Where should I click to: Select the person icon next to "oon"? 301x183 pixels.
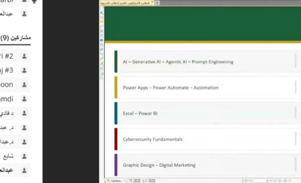point(24,84)
